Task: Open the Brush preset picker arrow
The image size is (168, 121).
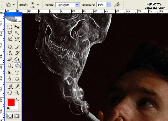Action: 38,4
